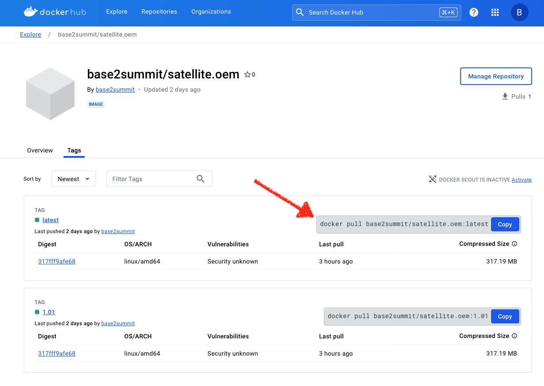Star the base2summit/satellite.oem repository
Image resolution: width=544 pixels, height=386 pixels.
tap(248, 74)
